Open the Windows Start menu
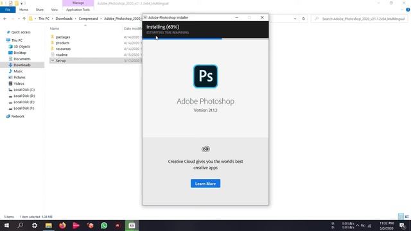This screenshot has height=231, width=411. (x=6, y=225)
